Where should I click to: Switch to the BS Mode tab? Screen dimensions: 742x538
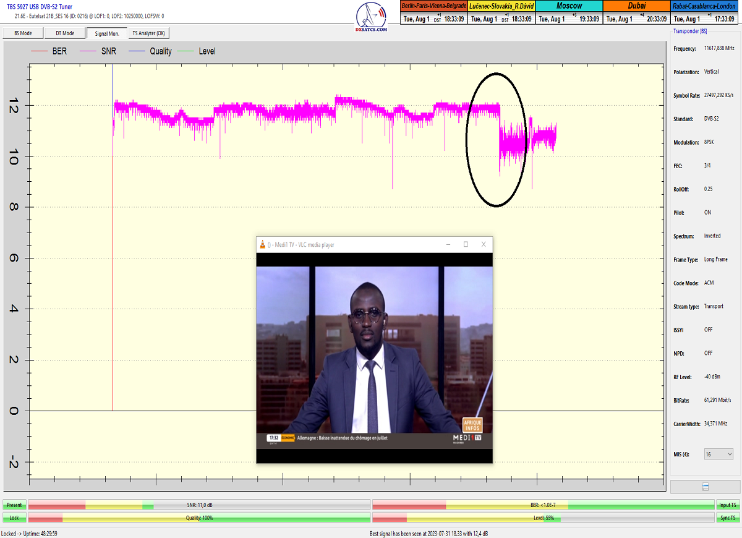[22, 33]
